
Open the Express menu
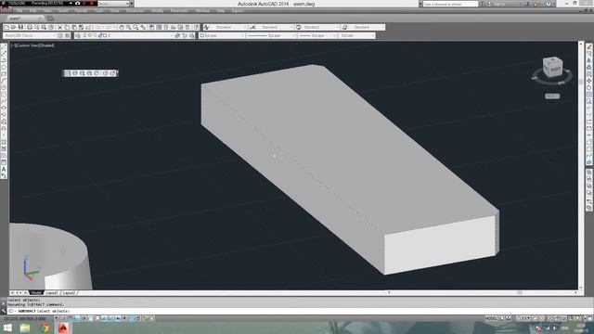[238, 11]
